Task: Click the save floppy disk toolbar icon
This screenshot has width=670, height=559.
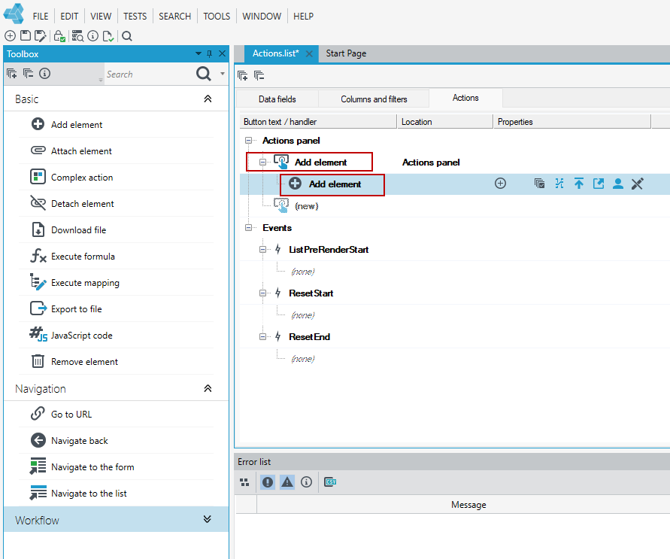Action: (x=26, y=36)
